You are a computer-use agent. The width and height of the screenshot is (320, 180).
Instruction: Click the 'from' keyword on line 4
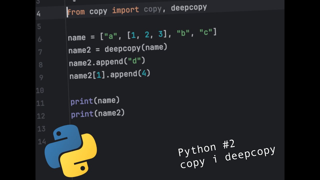pyautogui.click(x=76, y=12)
